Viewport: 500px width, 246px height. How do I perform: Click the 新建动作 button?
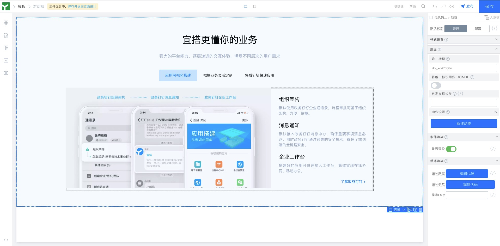pos(464,124)
